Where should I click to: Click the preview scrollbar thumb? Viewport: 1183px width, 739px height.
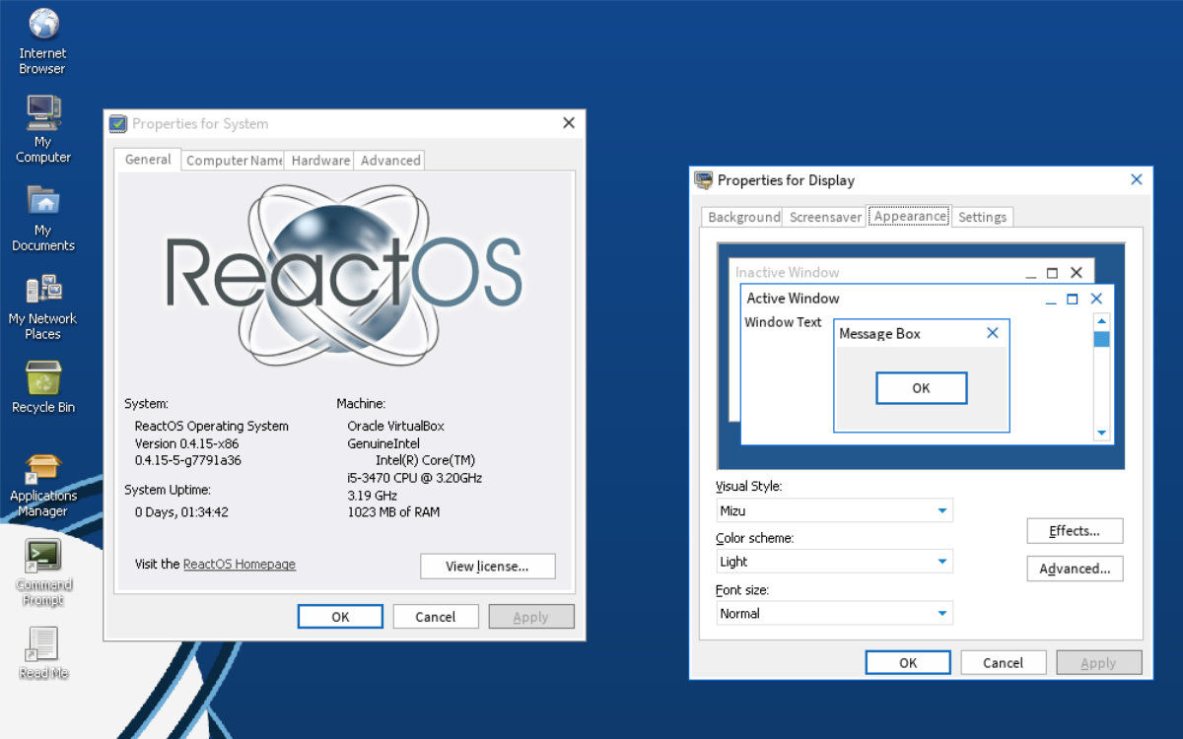[1102, 340]
